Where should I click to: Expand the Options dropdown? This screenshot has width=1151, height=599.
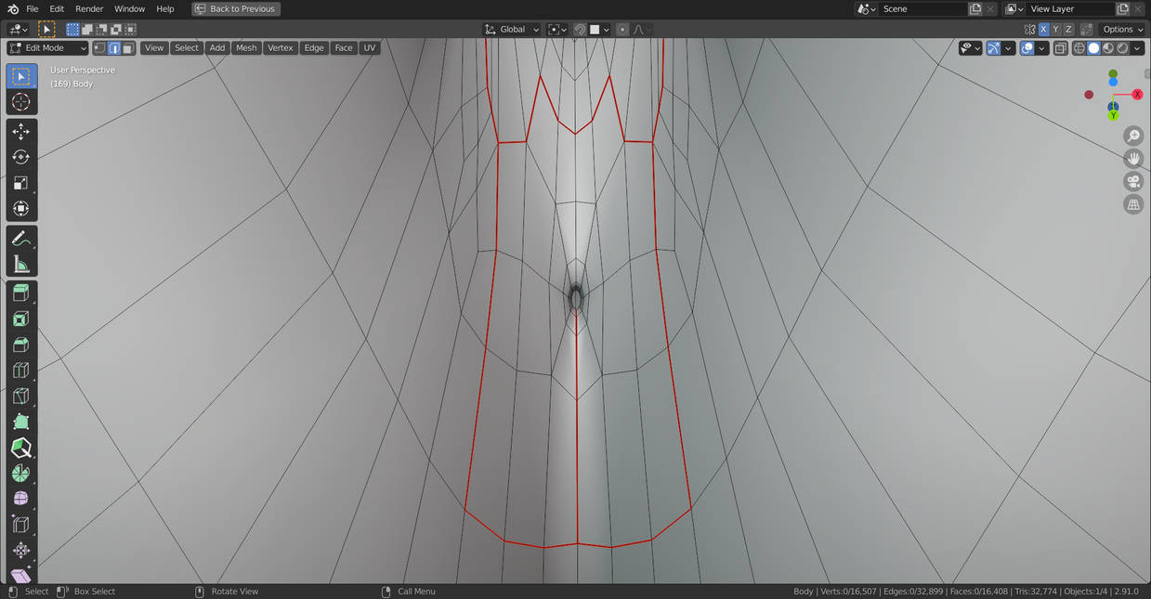click(x=1123, y=30)
